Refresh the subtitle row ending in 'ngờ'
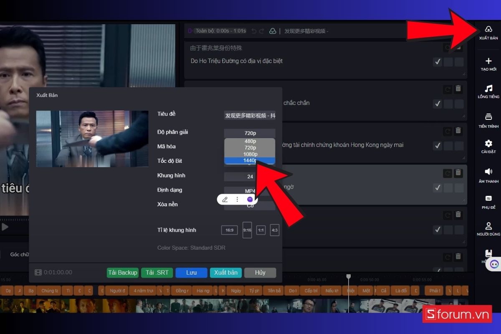 point(448,172)
